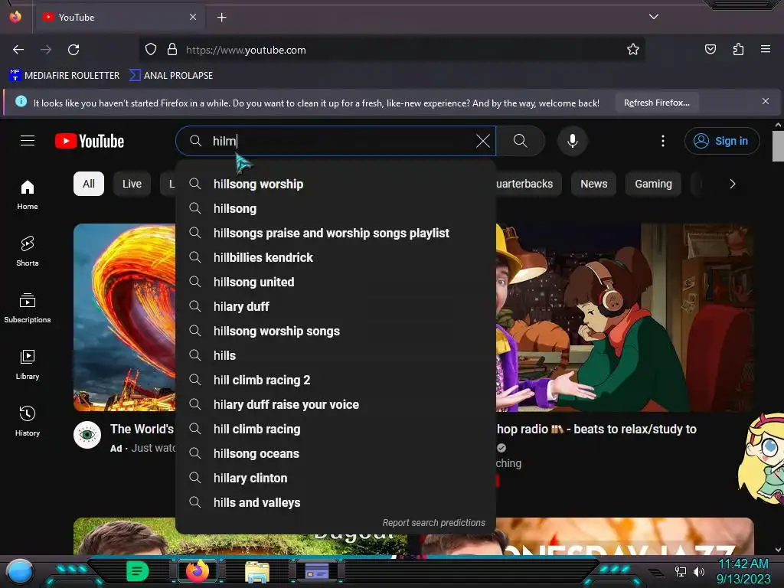This screenshot has width=784, height=588.
Task: Dismiss the Firefox refresh notification
Action: pos(766,102)
